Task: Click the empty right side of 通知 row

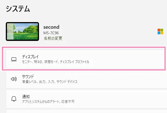Action: pyautogui.click(x=133, y=99)
